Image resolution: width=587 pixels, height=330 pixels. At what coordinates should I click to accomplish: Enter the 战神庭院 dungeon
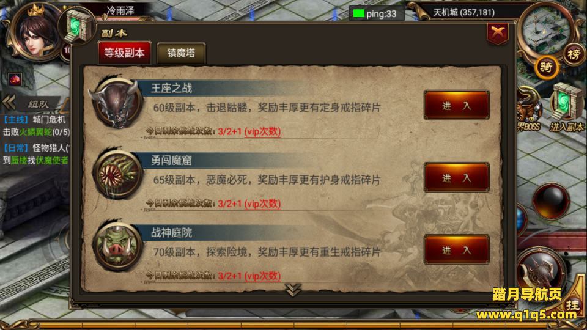pyautogui.click(x=456, y=249)
